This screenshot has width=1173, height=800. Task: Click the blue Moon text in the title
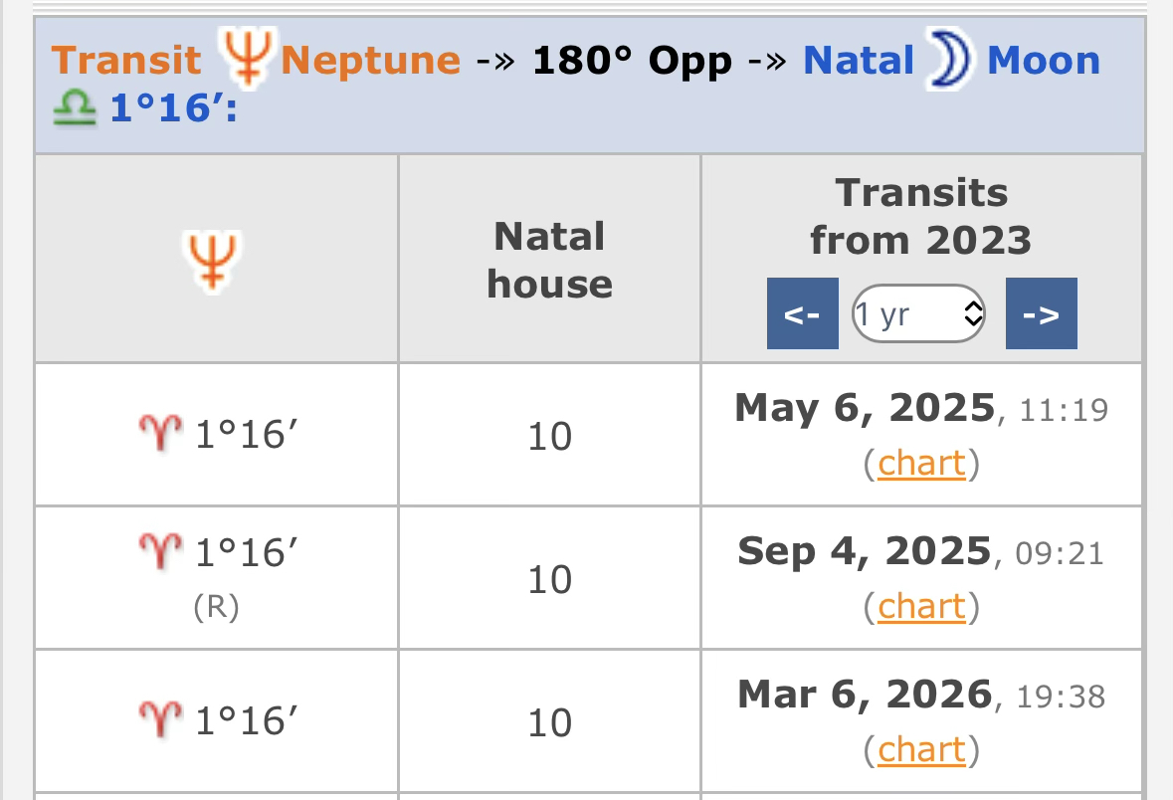point(1043,61)
